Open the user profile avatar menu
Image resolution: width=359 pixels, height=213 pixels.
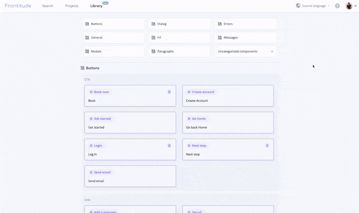click(x=349, y=6)
